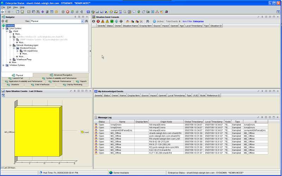Filter Informational events with the blue i icon

[x=116, y=21]
